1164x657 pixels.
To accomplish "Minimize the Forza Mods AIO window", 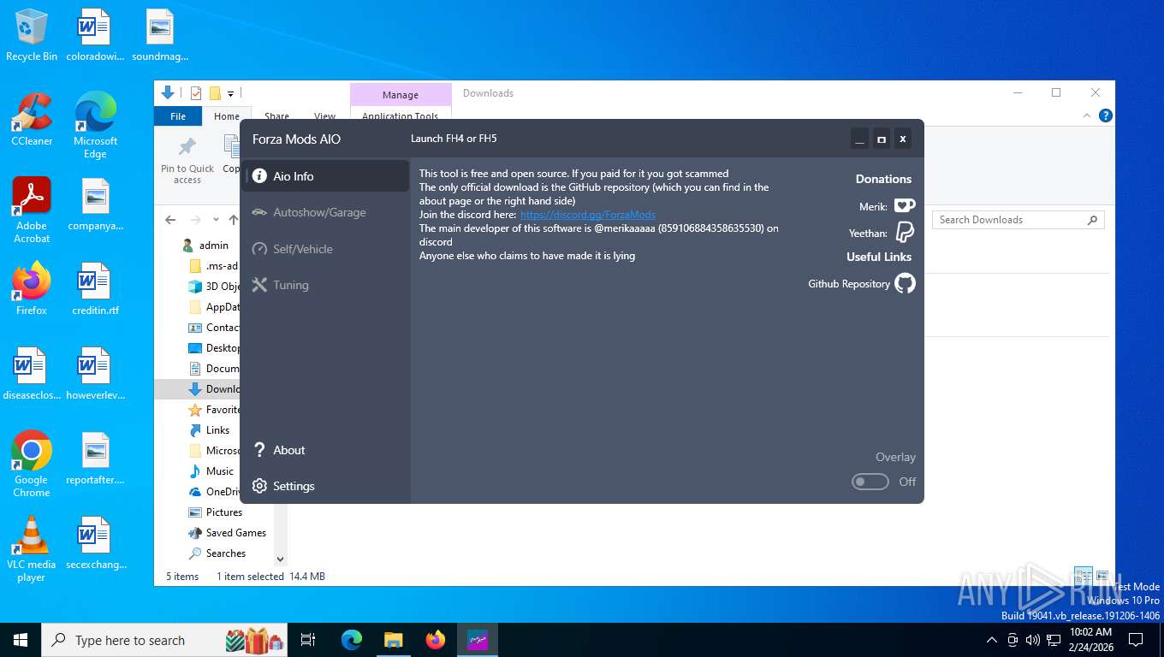I will point(859,139).
